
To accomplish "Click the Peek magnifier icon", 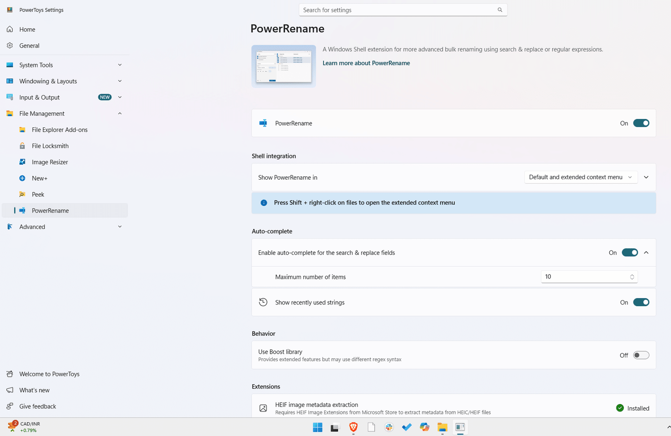I will 22,194.
